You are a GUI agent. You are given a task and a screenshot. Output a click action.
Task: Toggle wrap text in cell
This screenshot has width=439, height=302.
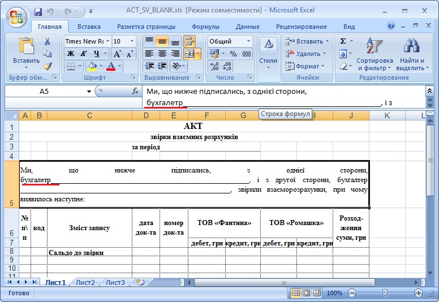[190, 41]
